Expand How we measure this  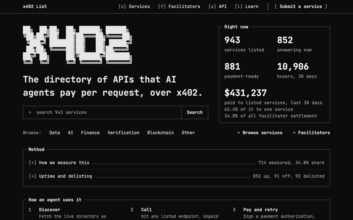(176, 163)
